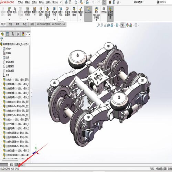Click the Save icon in top toolbar
The height and width of the screenshot is (172, 172).
click(82, 2)
